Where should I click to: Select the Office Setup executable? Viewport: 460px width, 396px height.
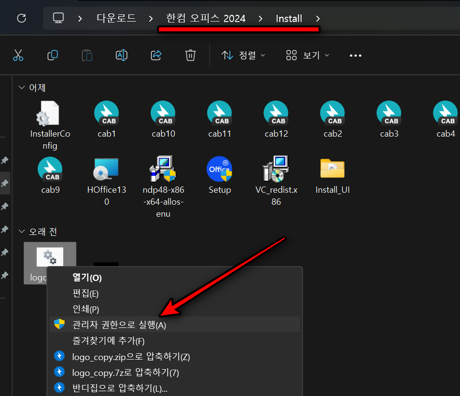coord(219,175)
